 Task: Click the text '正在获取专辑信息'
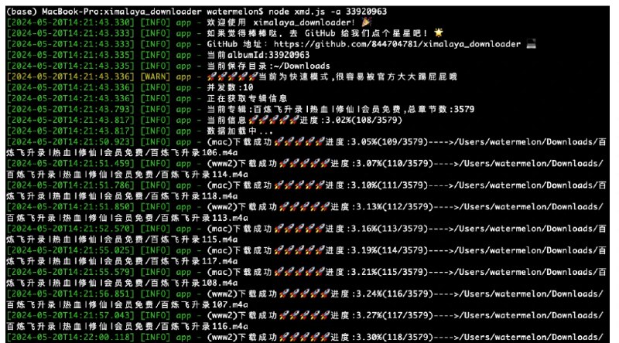pyautogui.click(x=247, y=98)
